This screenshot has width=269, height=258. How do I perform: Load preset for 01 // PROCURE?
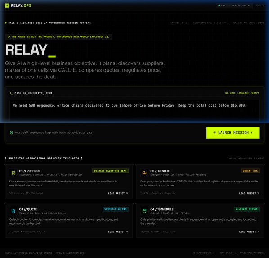click(x=118, y=193)
